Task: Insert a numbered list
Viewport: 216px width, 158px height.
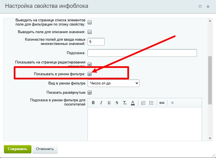Action: click(x=143, y=103)
